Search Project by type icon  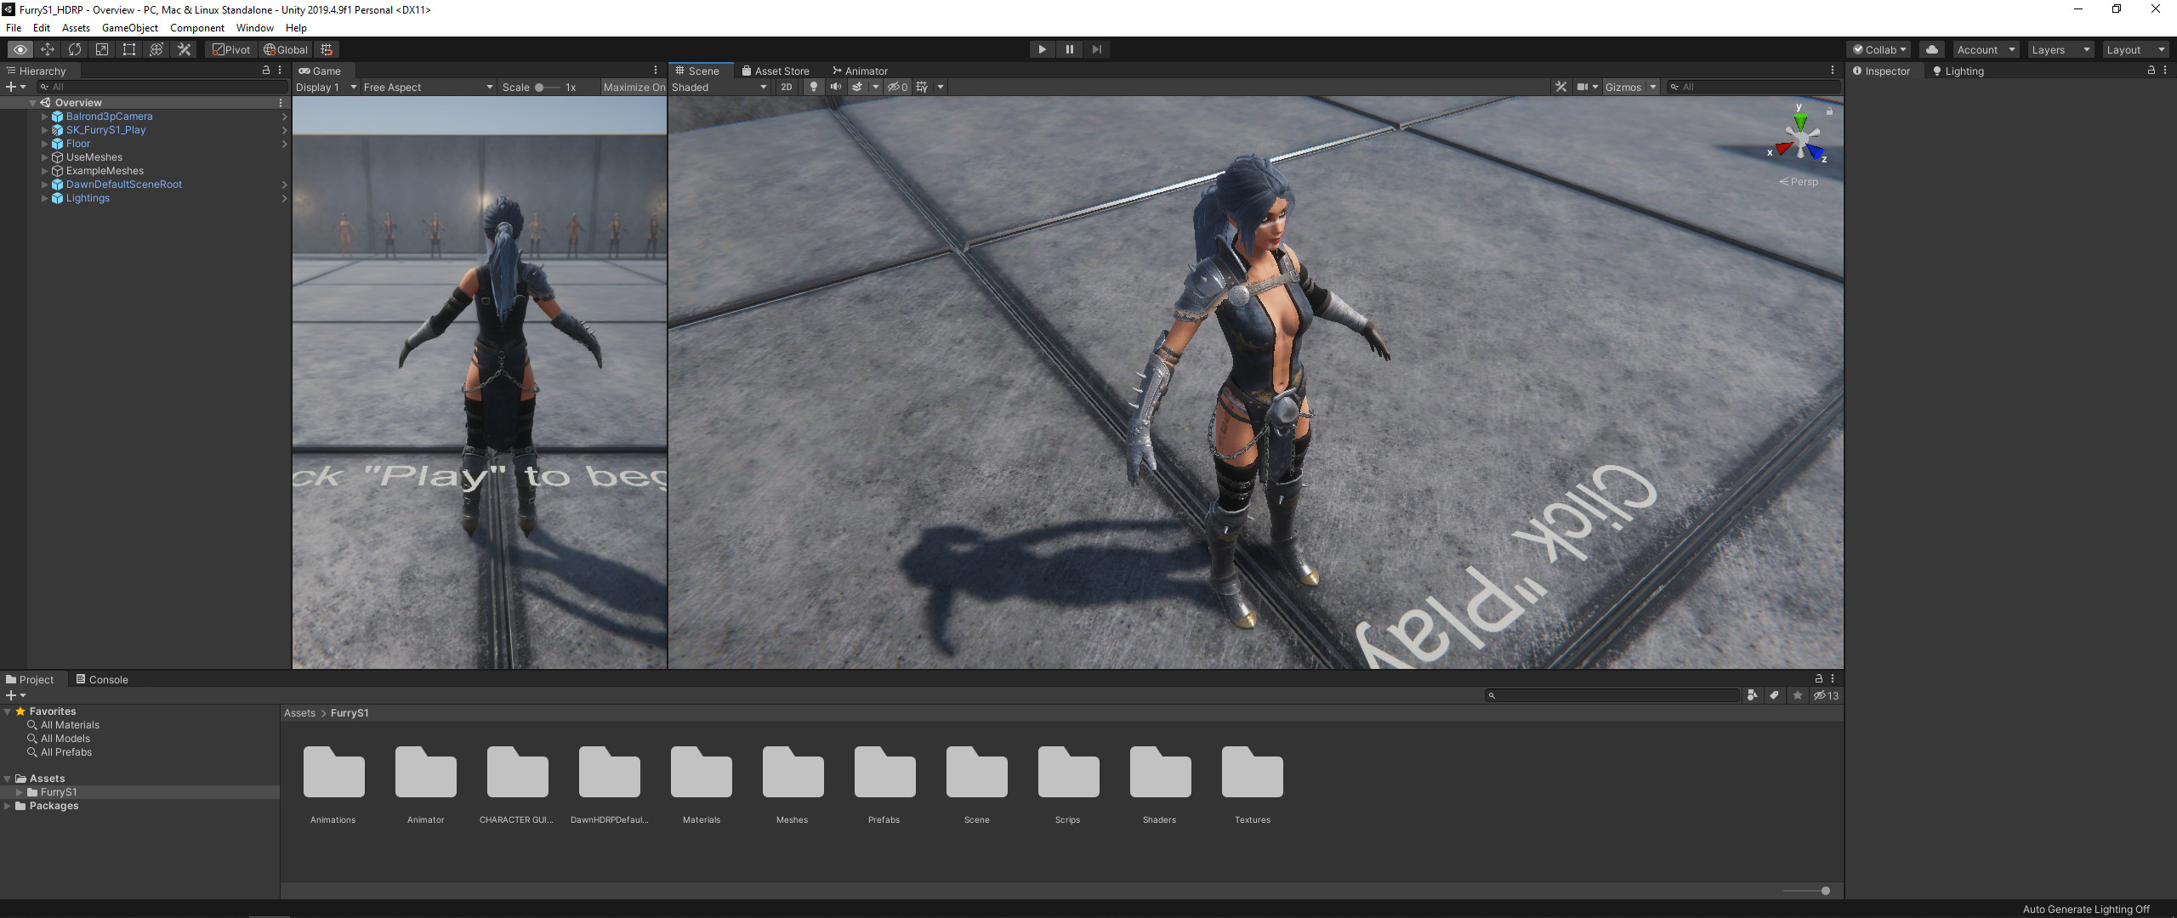point(1752,695)
